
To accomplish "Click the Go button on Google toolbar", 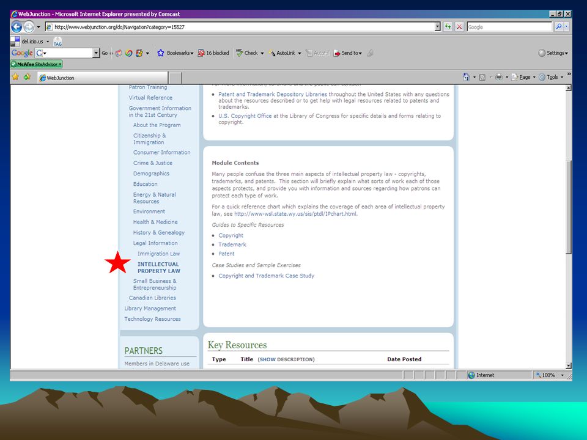I will [105, 53].
